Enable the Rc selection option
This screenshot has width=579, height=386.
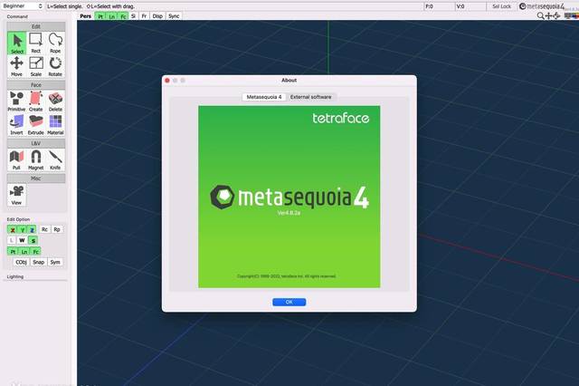point(44,229)
